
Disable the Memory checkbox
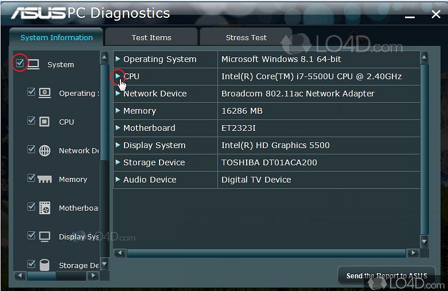coord(32,178)
